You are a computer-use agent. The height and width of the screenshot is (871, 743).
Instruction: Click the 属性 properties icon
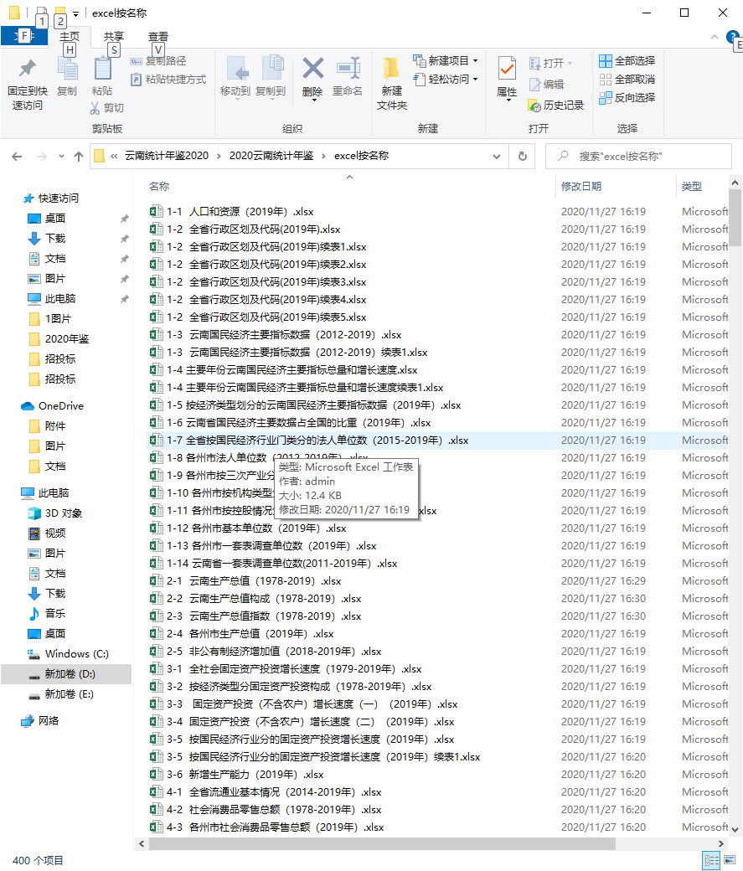tap(506, 69)
